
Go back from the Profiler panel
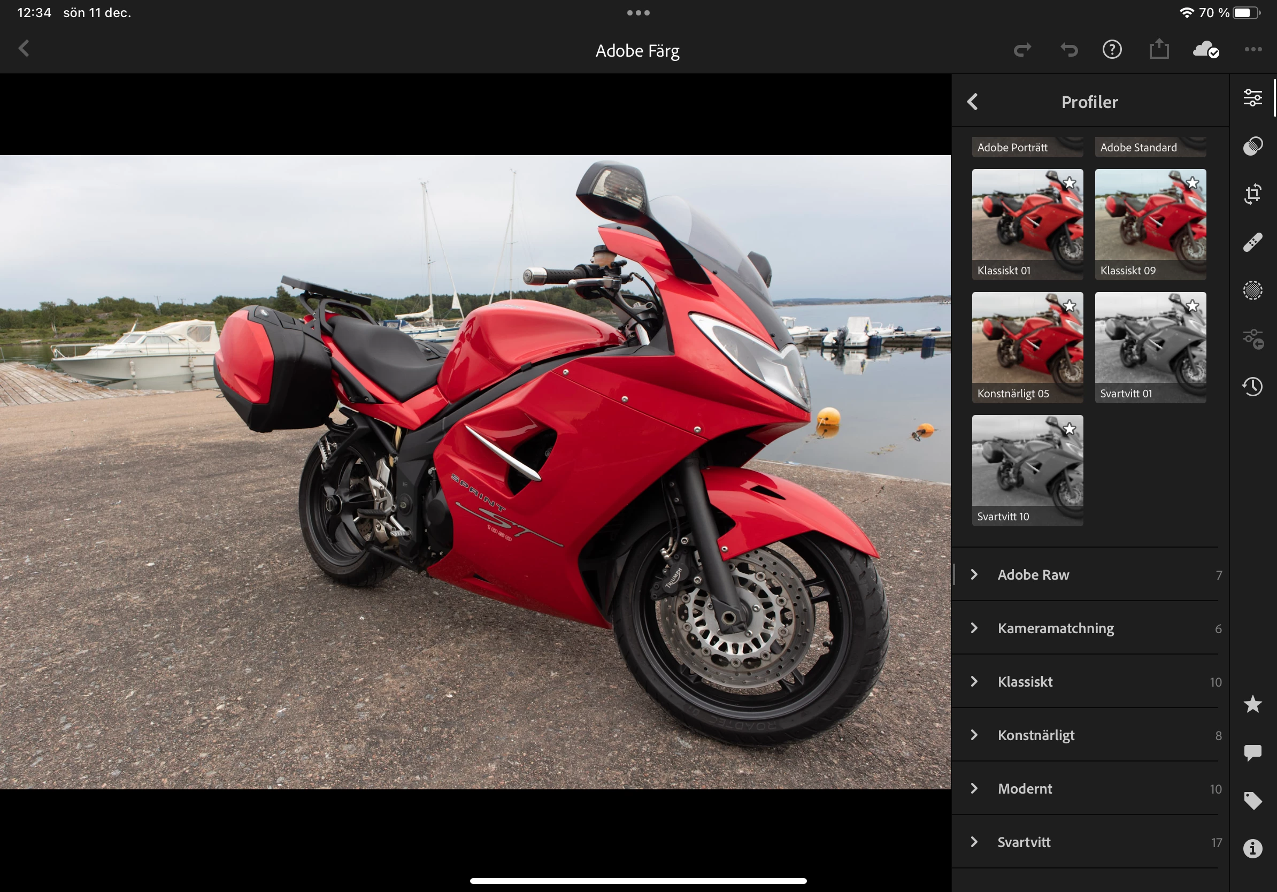click(x=972, y=102)
